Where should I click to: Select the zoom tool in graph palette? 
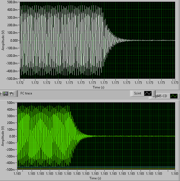[6, 94]
